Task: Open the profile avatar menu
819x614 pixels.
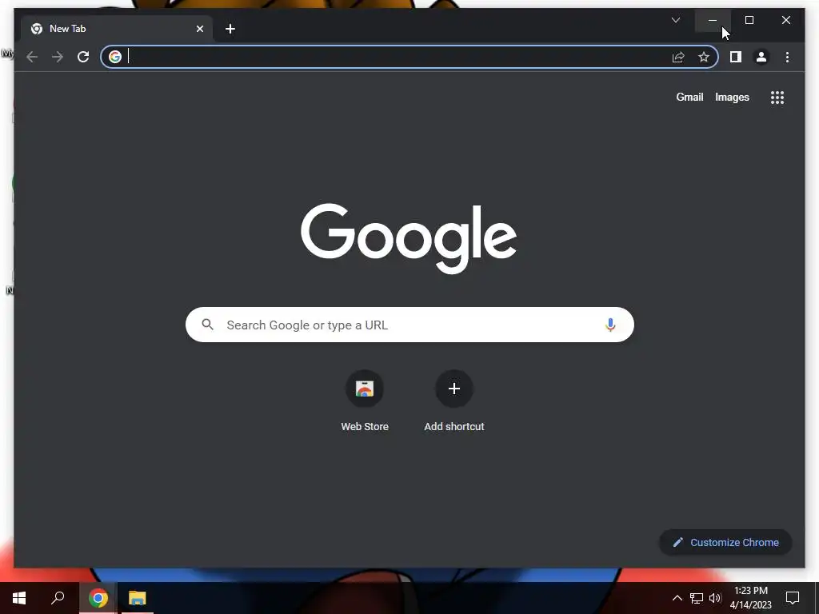Action: 761,57
